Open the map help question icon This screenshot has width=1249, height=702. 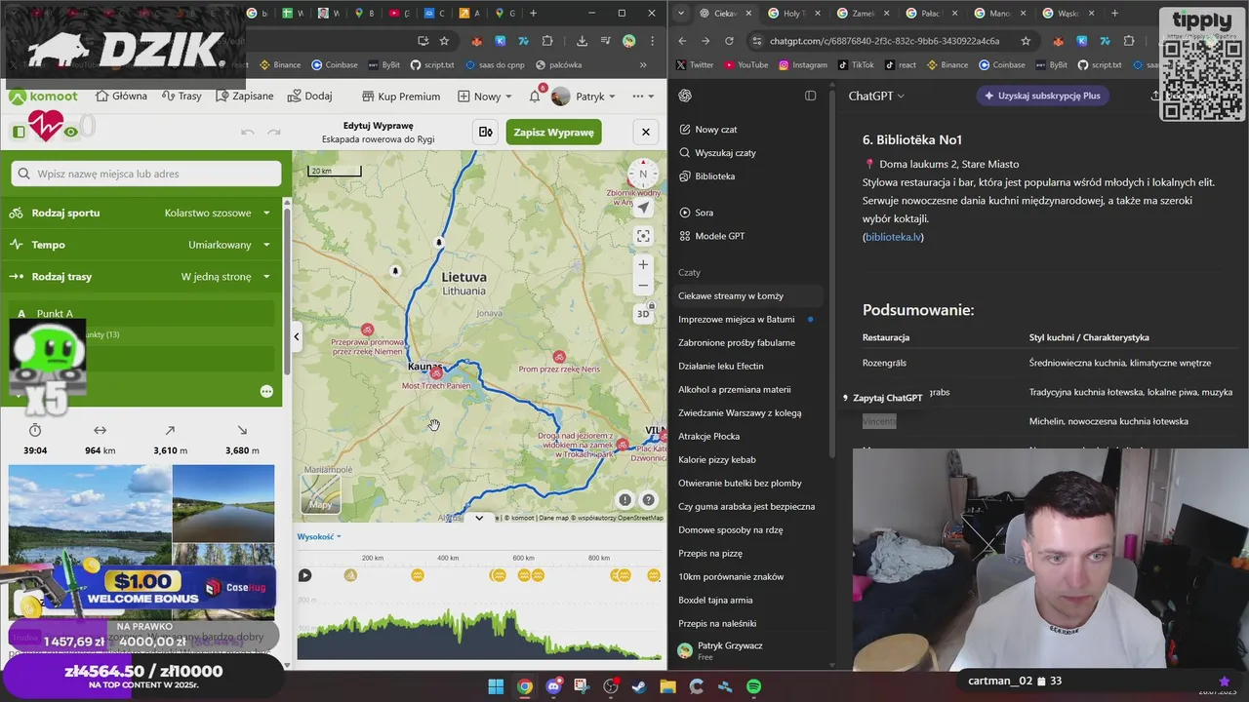[x=648, y=500]
